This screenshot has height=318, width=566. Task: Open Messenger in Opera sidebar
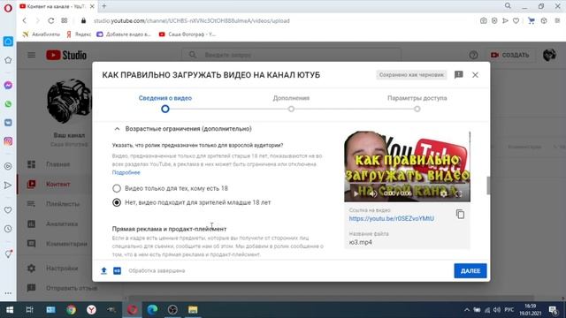tap(8, 85)
